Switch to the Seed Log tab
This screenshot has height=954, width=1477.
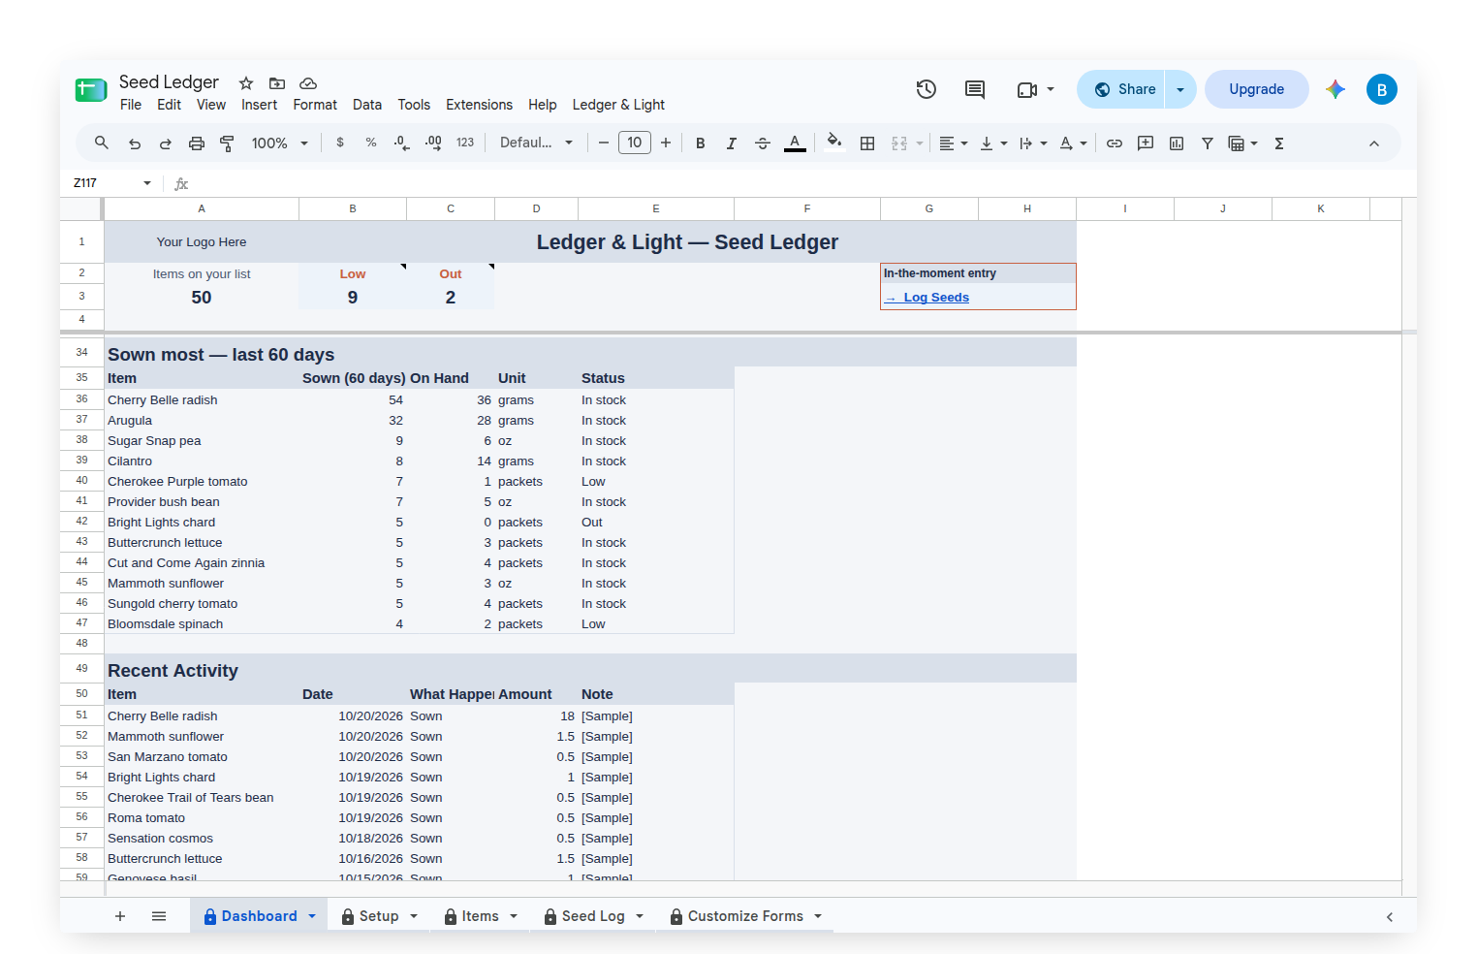(594, 916)
